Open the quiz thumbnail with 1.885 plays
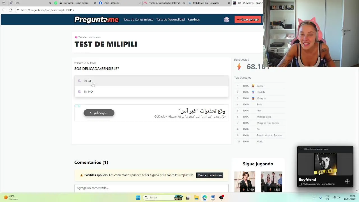The height and width of the screenshot is (202, 359). point(271,182)
